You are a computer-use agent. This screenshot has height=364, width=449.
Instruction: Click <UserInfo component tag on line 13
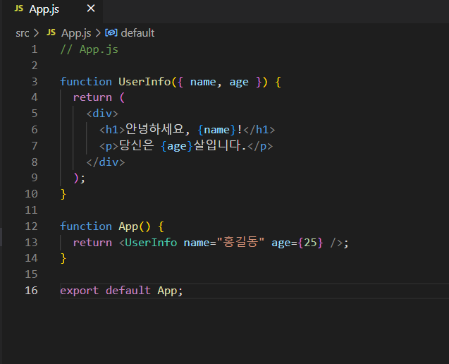[148, 243]
